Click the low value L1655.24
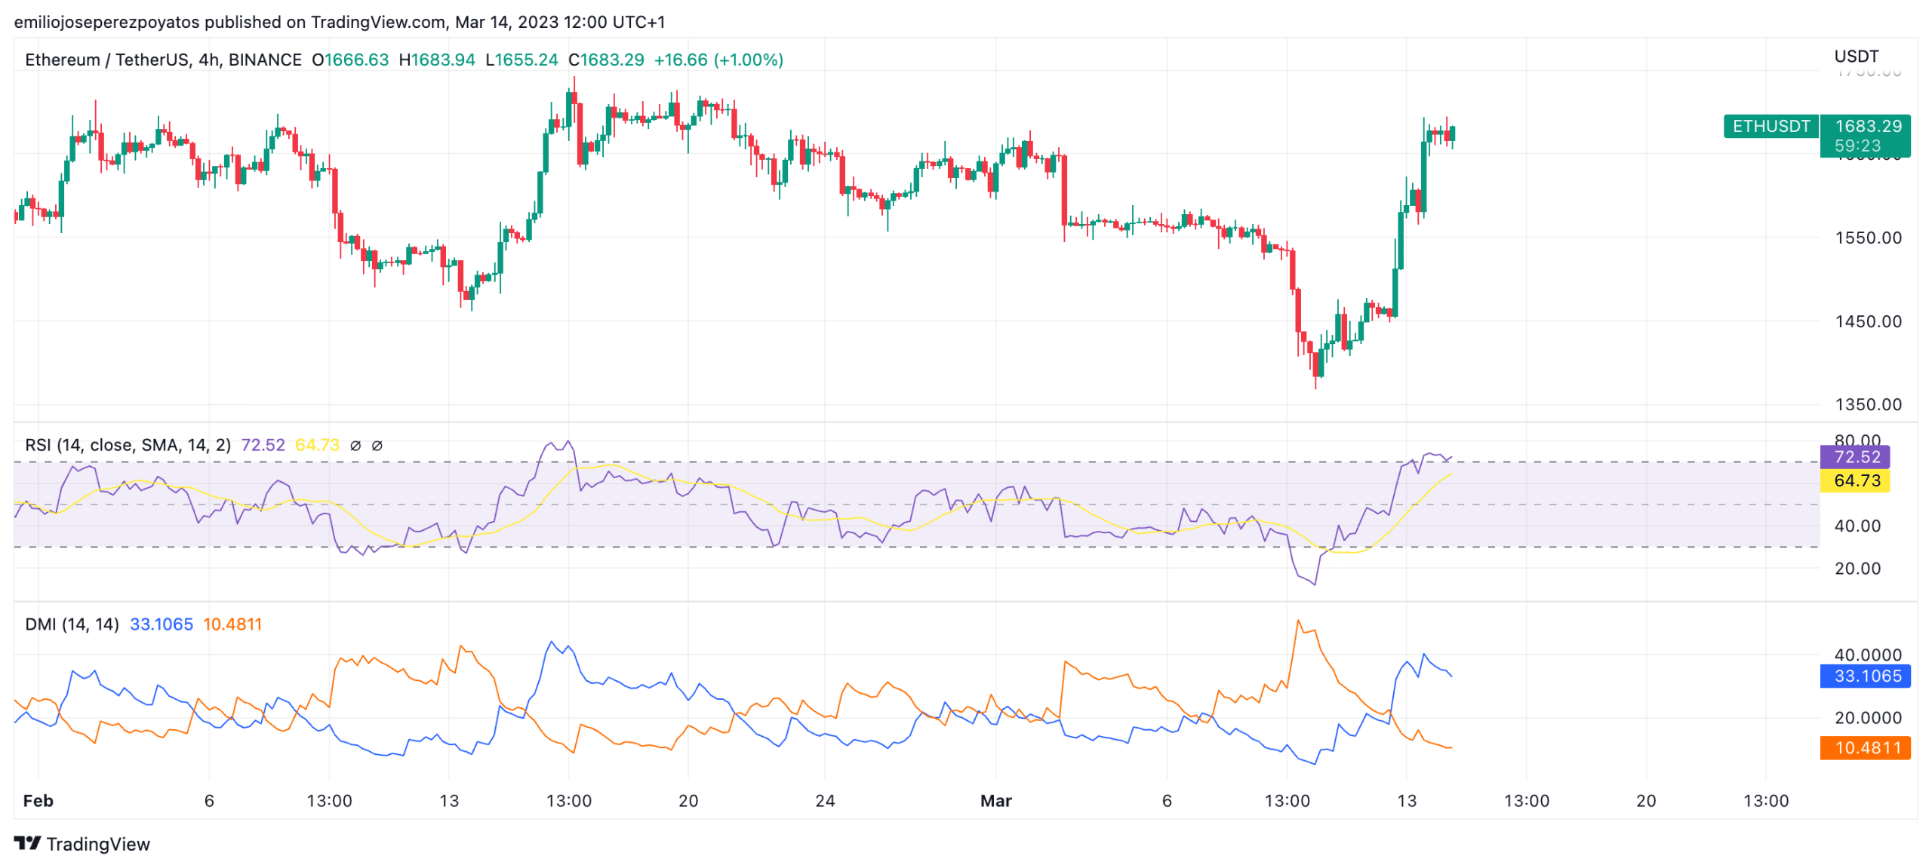Viewport: 1932px width, 868px height. click(x=521, y=60)
